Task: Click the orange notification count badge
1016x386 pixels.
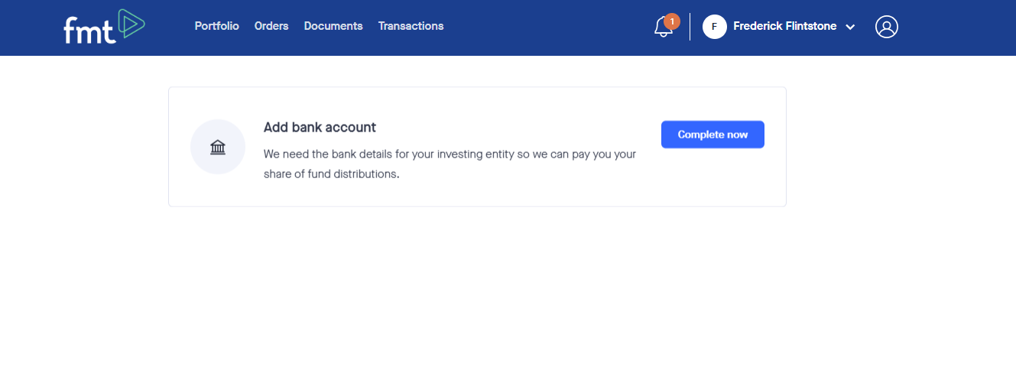Action: (x=671, y=21)
